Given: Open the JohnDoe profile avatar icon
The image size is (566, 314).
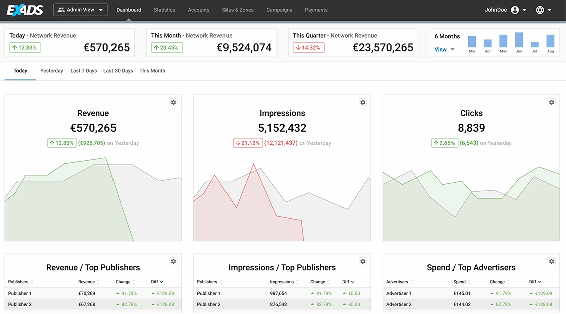Looking at the screenshot, I should (515, 9).
